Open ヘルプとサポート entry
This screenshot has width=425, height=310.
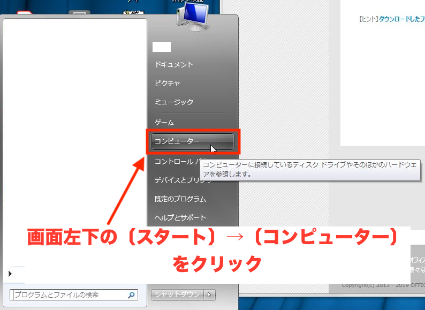pos(180,217)
